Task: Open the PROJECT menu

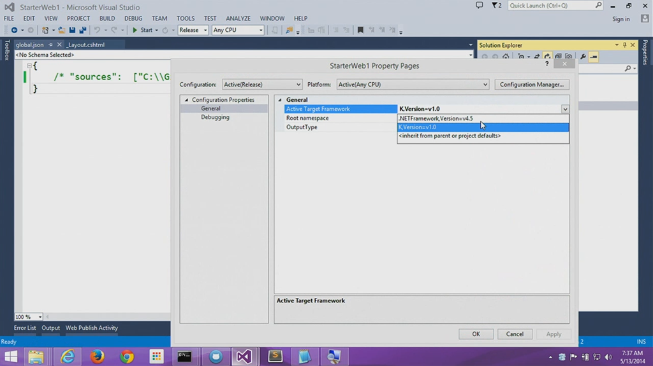Action: pyautogui.click(x=78, y=18)
